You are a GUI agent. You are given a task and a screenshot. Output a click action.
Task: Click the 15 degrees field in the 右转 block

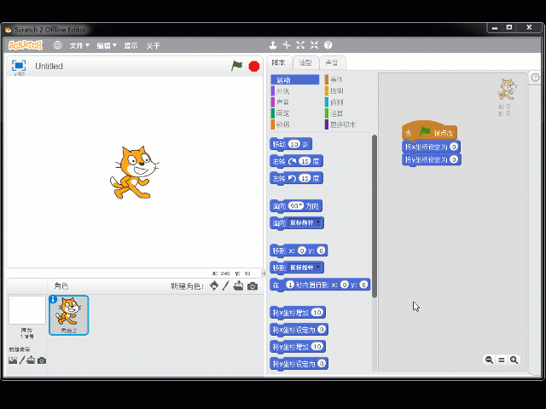click(305, 161)
